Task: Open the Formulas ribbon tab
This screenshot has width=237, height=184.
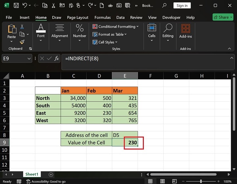Action: click(102, 17)
